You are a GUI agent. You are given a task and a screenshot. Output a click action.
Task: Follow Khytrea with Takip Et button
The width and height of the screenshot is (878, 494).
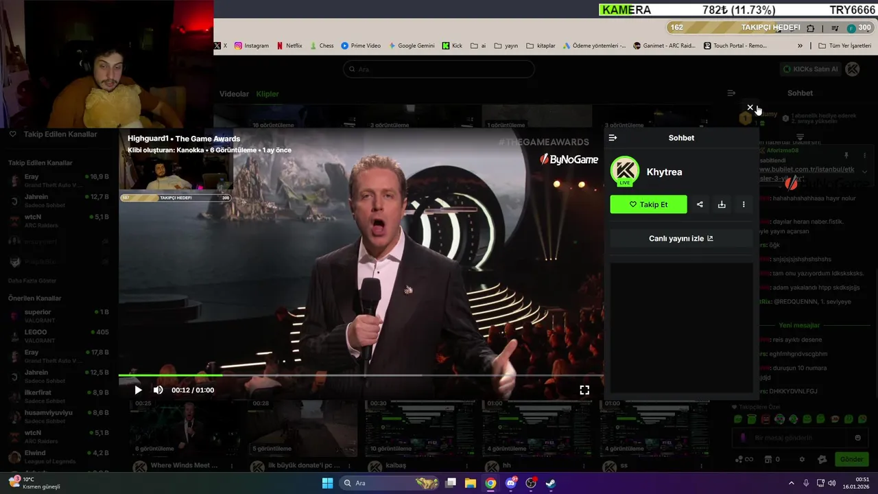[x=648, y=204]
